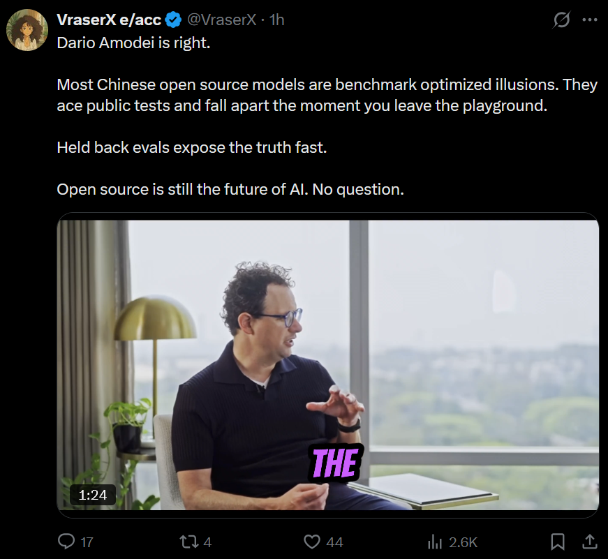Open view analytics bar-chart icon
This screenshot has height=559, width=608.
point(435,542)
